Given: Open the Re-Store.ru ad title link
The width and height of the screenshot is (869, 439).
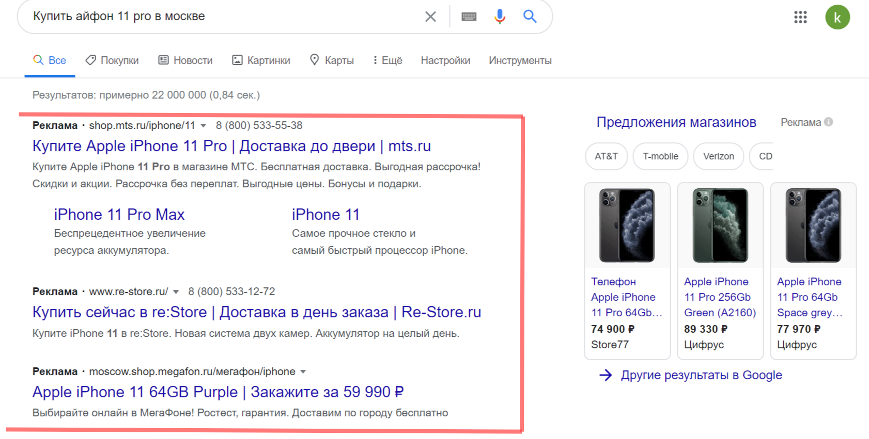Looking at the screenshot, I should pyautogui.click(x=257, y=312).
